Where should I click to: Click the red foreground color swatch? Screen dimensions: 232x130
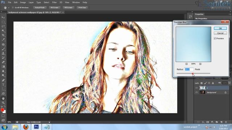pyautogui.click(x=2, y=110)
